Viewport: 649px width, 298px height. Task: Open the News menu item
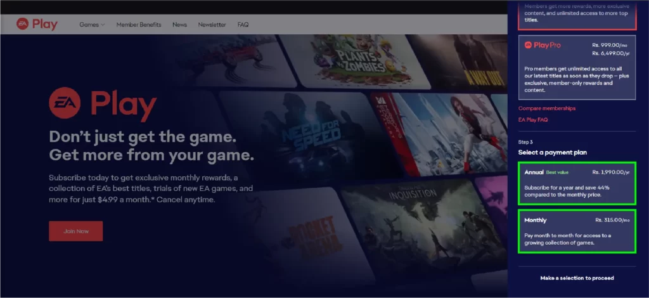(179, 25)
